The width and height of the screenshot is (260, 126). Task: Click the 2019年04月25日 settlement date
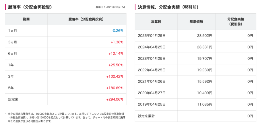(152, 104)
